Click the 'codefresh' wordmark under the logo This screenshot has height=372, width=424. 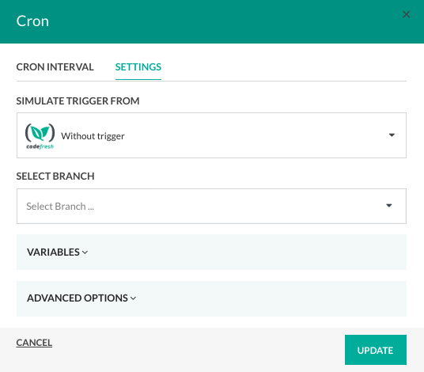point(40,146)
